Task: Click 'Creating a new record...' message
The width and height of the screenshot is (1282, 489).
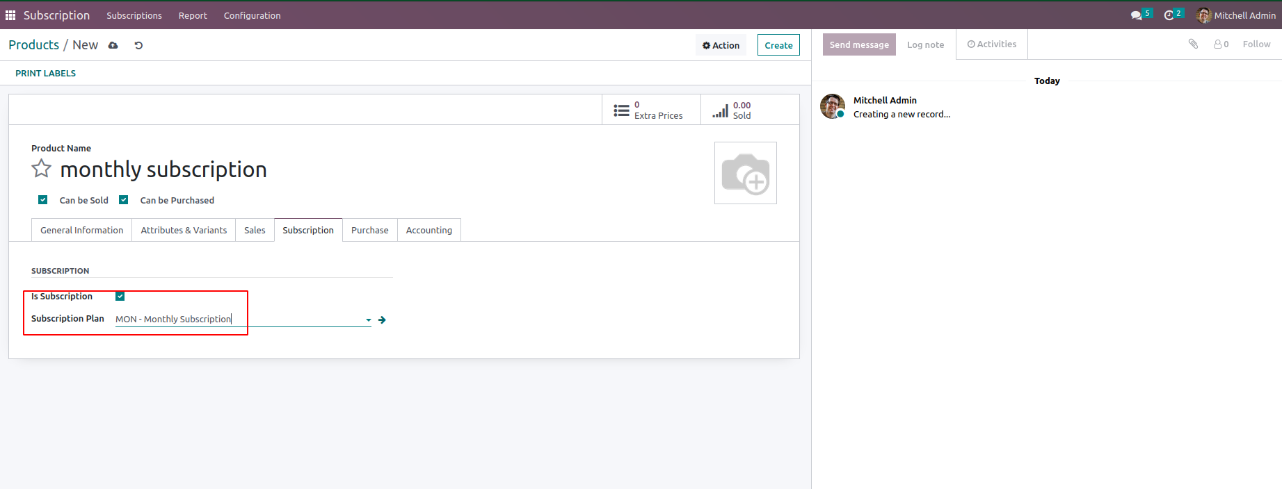Action: [902, 114]
